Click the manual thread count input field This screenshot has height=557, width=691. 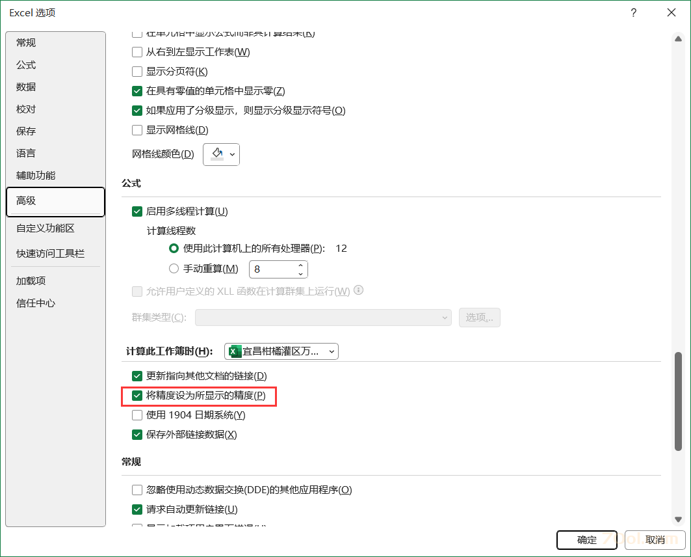273,269
